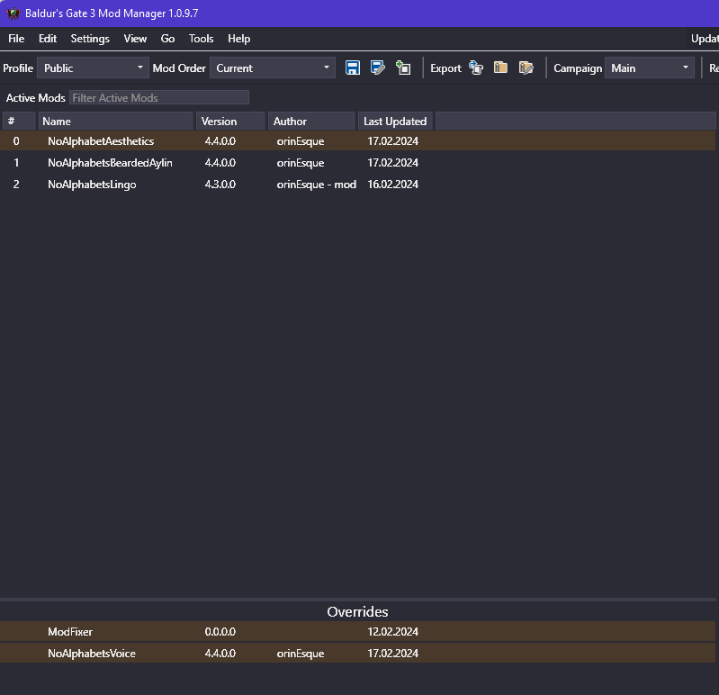Select the NoAlphabetsVoice override row
Image resolution: width=719 pixels, height=695 pixels.
[x=357, y=654]
